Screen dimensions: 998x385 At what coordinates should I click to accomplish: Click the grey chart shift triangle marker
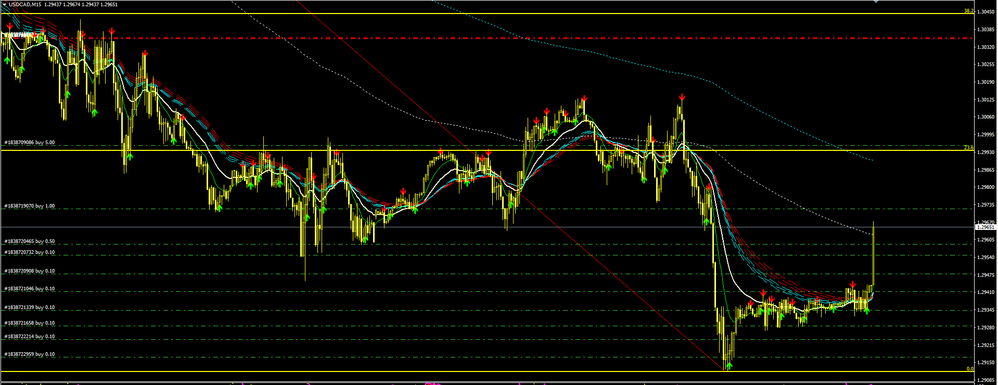pos(875,2)
